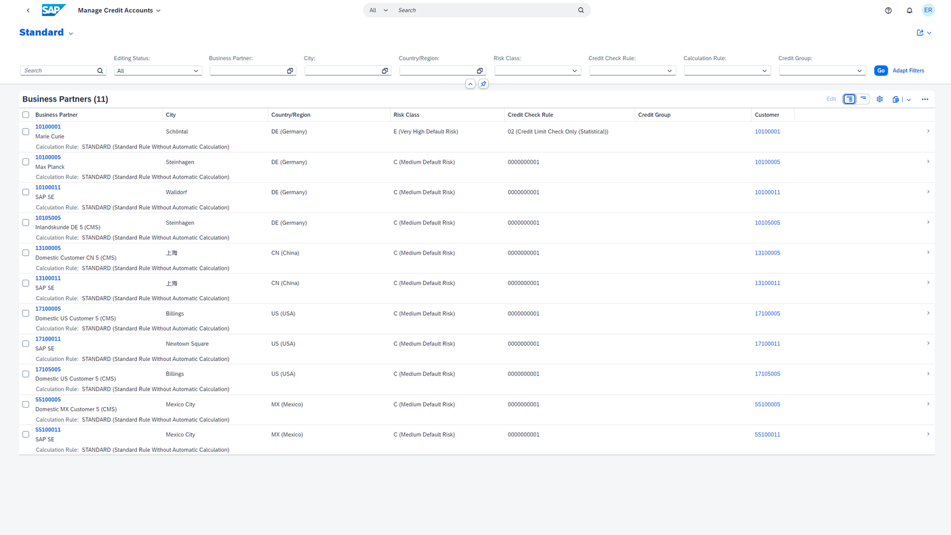
Task: Click the filter bar search magnifier
Action: [100, 71]
